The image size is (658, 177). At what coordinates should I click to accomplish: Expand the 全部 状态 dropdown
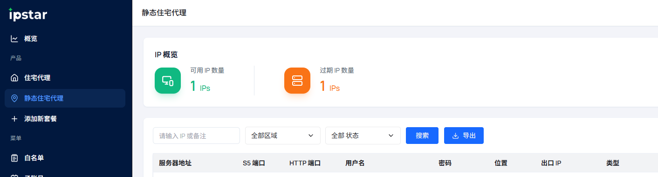click(363, 136)
